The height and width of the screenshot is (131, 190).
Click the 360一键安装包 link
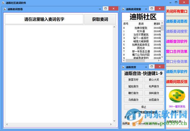pyautogui.click(x=177, y=107)
